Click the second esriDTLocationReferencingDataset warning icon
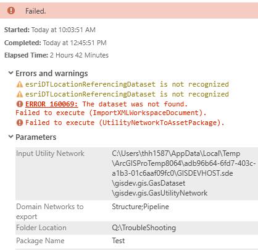258x250 pixels. (20, 94)
